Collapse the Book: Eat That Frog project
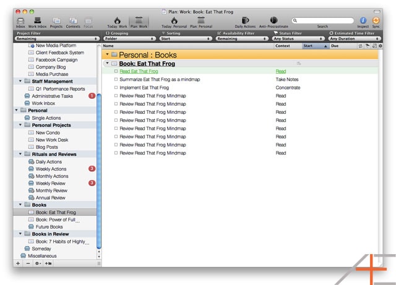The width and height of the screenshot is (396, 285). pyautogui.click(x=107, y=63)
